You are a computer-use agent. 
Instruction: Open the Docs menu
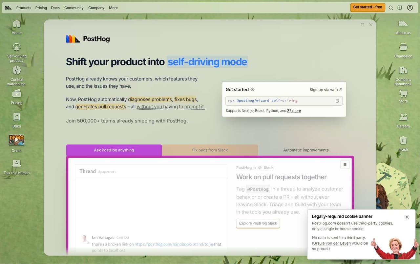[55, 8]
